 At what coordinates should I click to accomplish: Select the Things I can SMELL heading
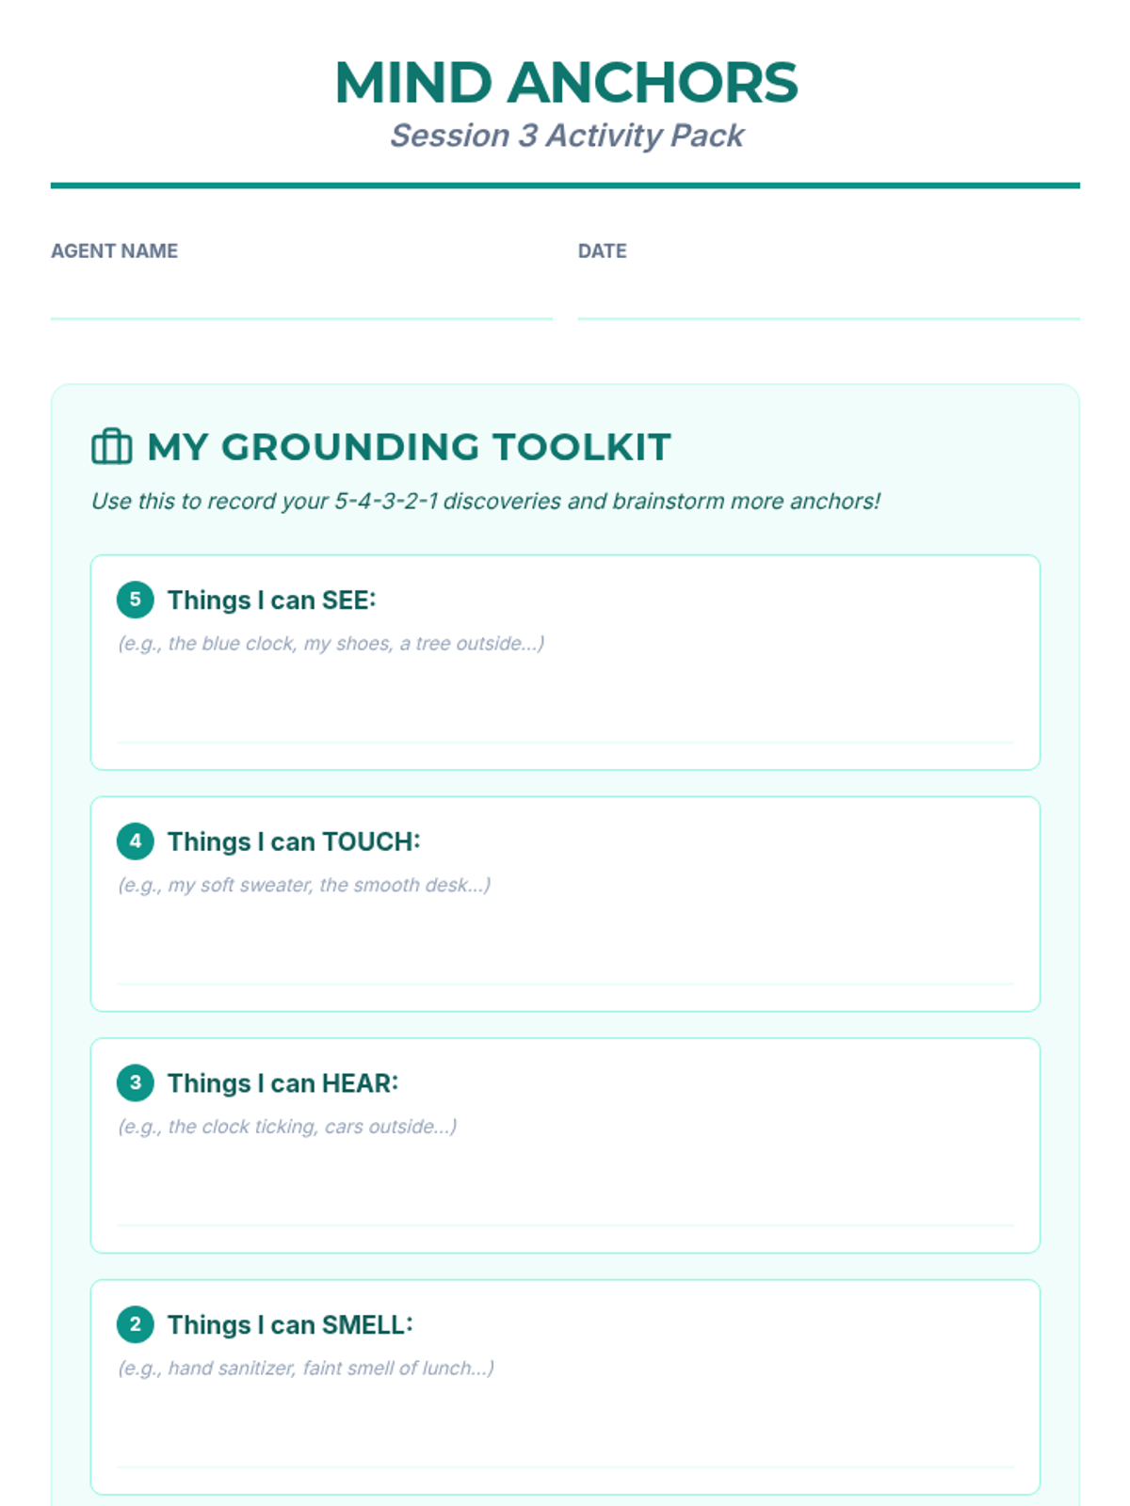pyautogui.click(x=290, y=1325)
